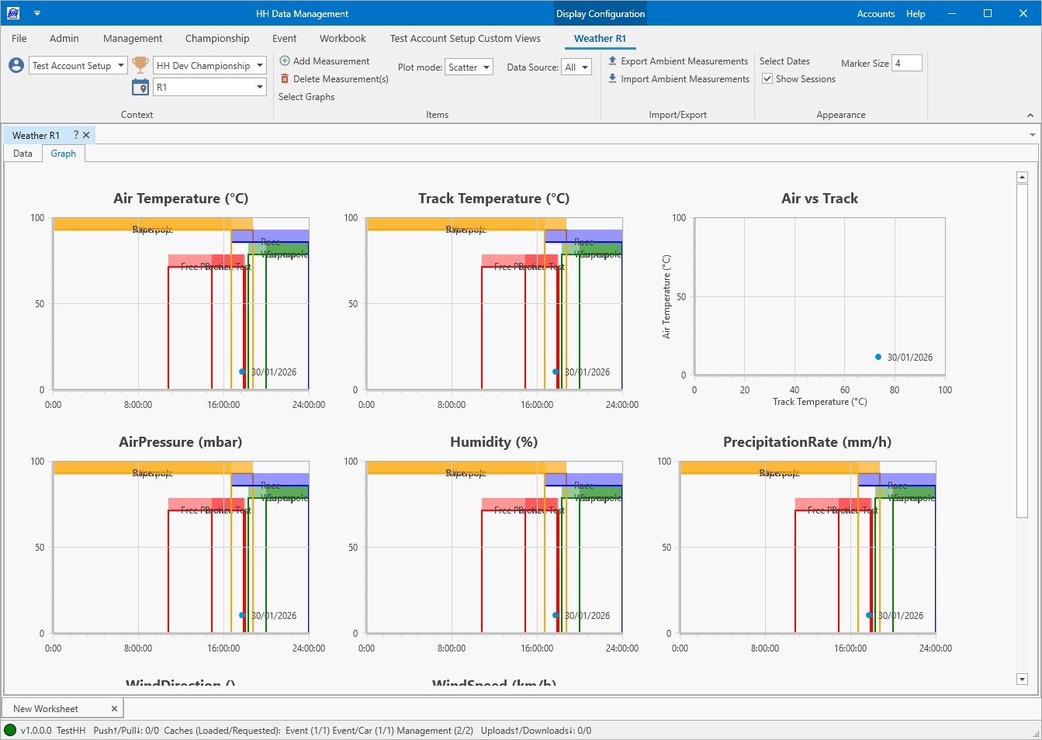Expand the HH Dev Championship dropdown
The image size is (1042, 740).
(x=260, y=66)
